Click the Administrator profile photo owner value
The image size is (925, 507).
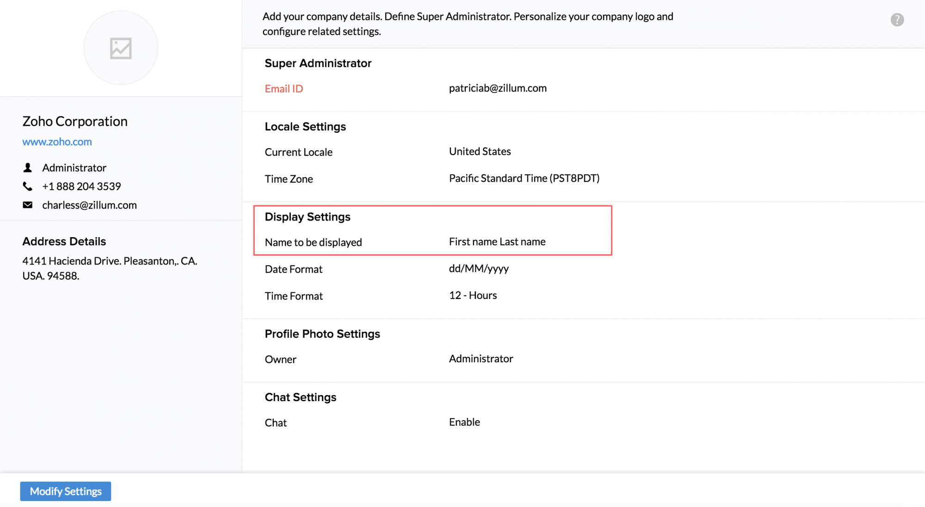[481, 359]
